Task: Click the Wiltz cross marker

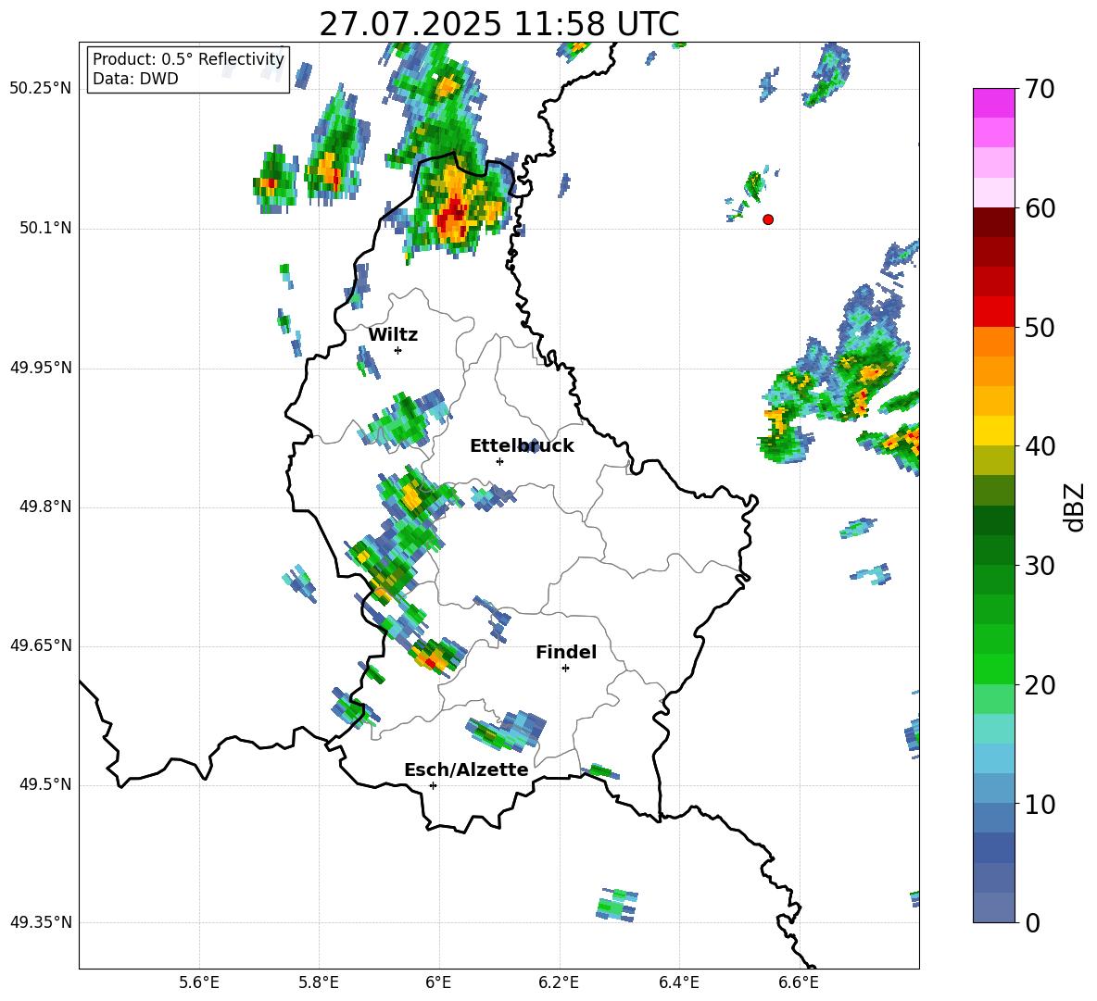Action: (x=398, y=350)
